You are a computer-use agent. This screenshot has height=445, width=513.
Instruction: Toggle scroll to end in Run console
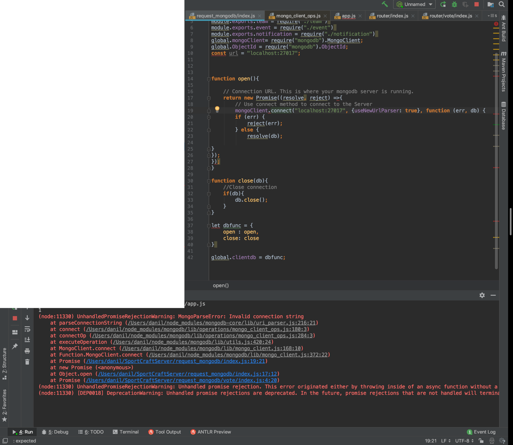tap(27, 340)
